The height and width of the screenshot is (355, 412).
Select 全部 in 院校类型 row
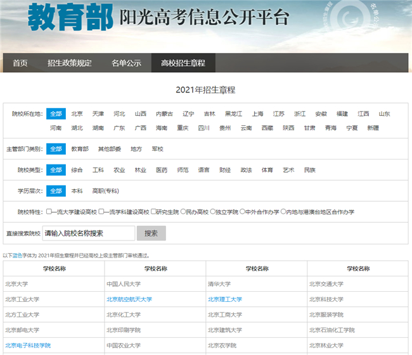point(56,170)
